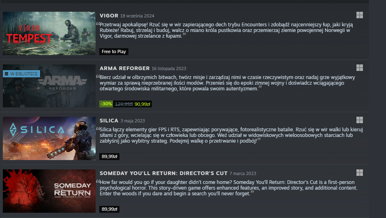This screenshot has height=218, width=386.
Task: Click the discounted 90,99zł price
Action: click(x=142, y=104)
